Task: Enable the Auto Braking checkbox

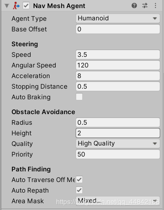Action: coord(79,97)
